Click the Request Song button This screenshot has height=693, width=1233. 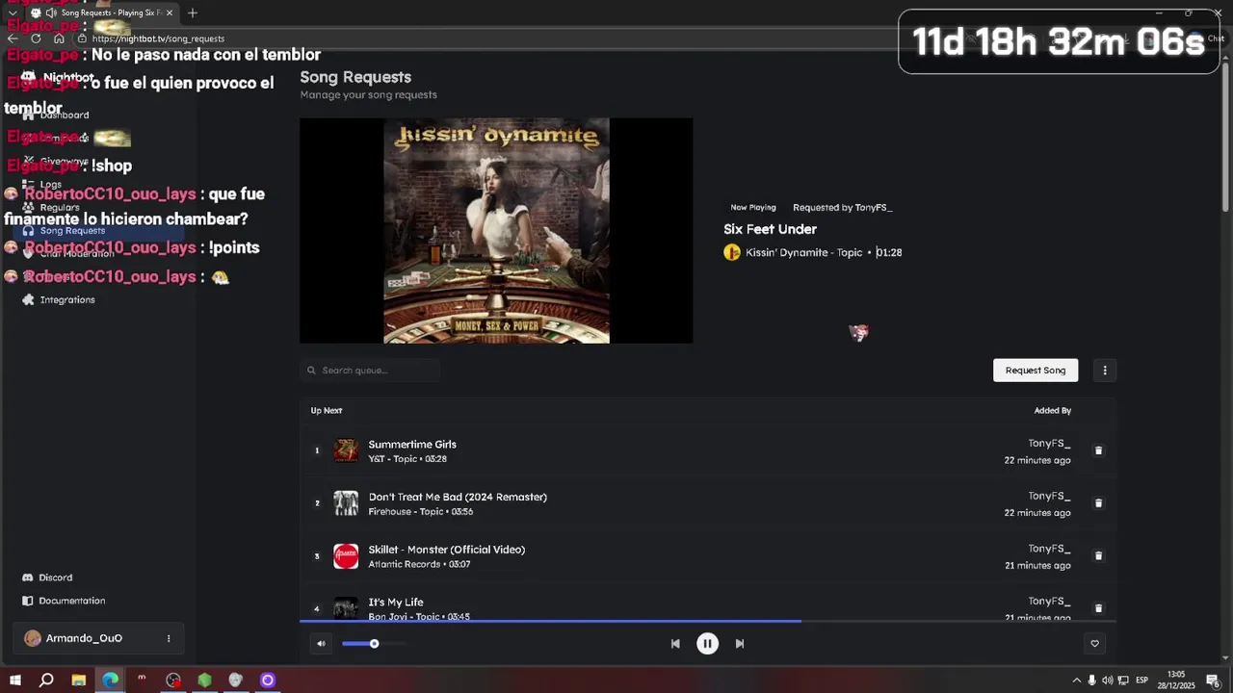pos(1036,371)
